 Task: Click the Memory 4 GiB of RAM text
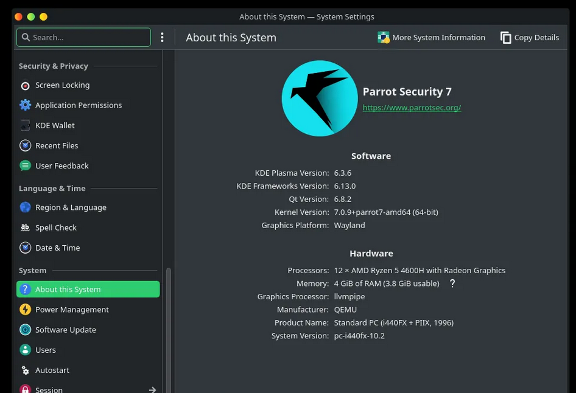tap(387, 283)
